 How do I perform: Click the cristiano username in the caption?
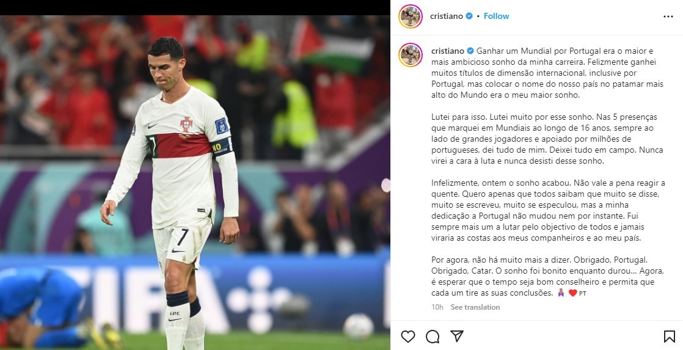point(448,51)
